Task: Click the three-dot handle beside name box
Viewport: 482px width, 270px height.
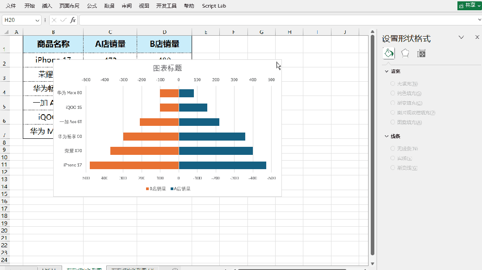Action: (45, 20)
